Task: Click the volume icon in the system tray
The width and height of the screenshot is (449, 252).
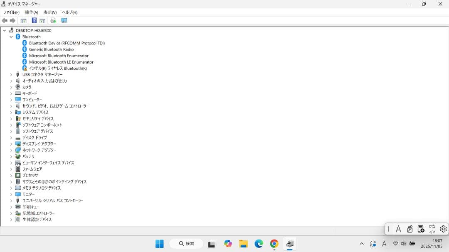Action: point(403,244)
